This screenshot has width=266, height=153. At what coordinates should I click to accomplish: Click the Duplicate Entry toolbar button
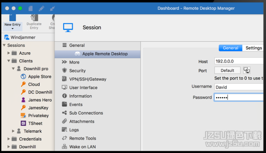34,22
